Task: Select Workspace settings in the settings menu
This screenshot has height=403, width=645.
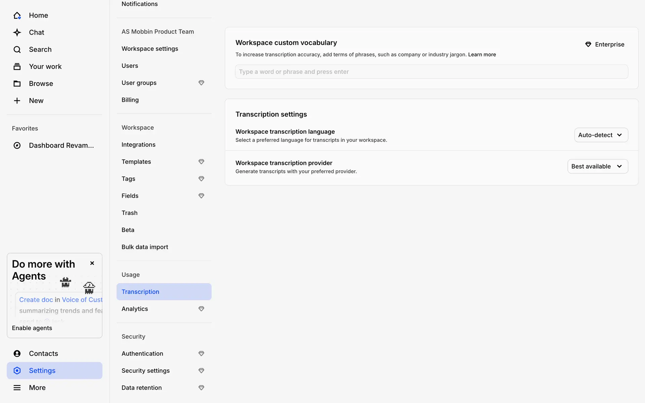Action: (x=150, y=49)
